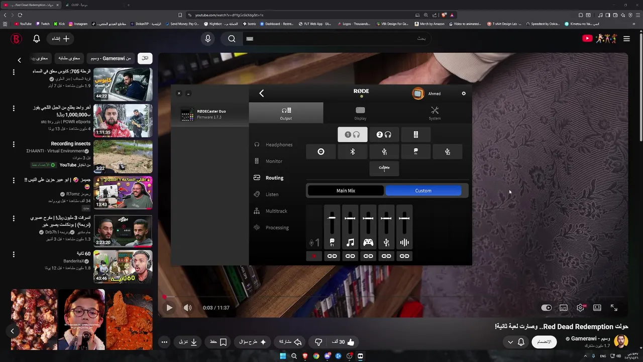Select the Custom mix option

tap(423, 191)
